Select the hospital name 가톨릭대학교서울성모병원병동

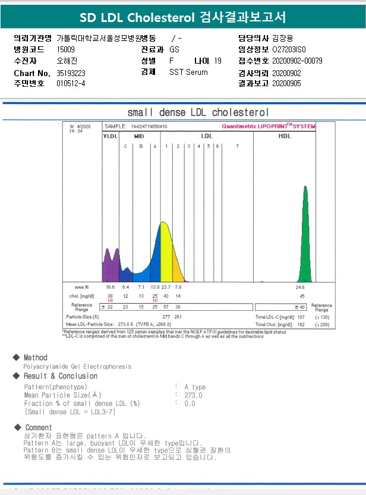coord(106,38)
